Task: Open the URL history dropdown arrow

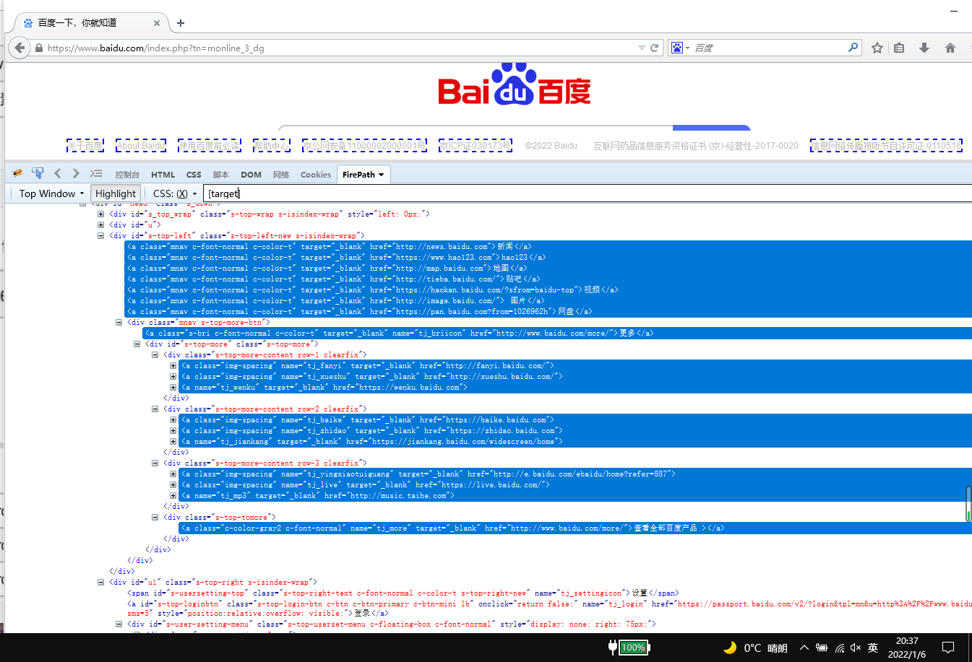Action: (642, 48)
